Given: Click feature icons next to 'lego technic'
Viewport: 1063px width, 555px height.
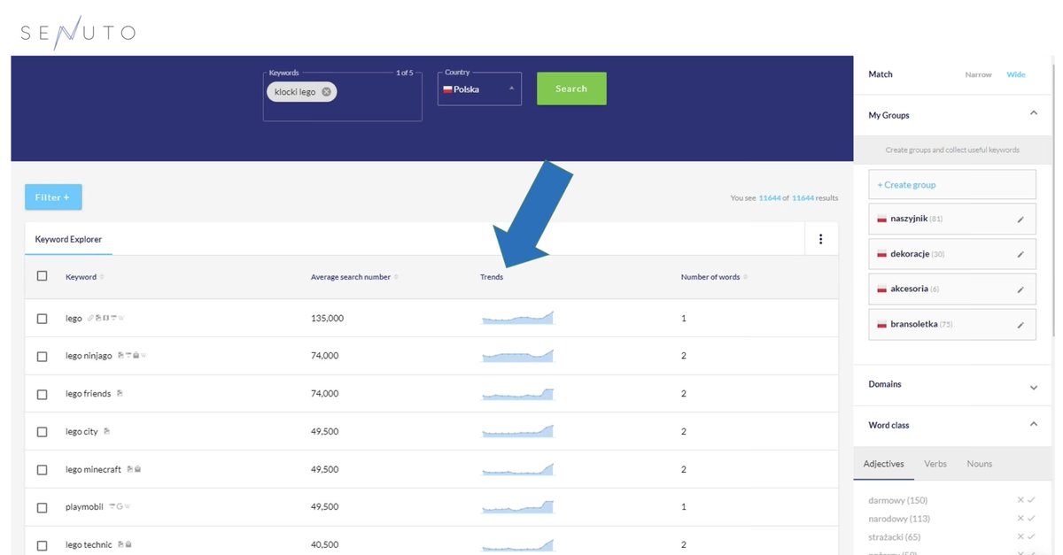Looking at the screenshot, I should tap(125, 545).
